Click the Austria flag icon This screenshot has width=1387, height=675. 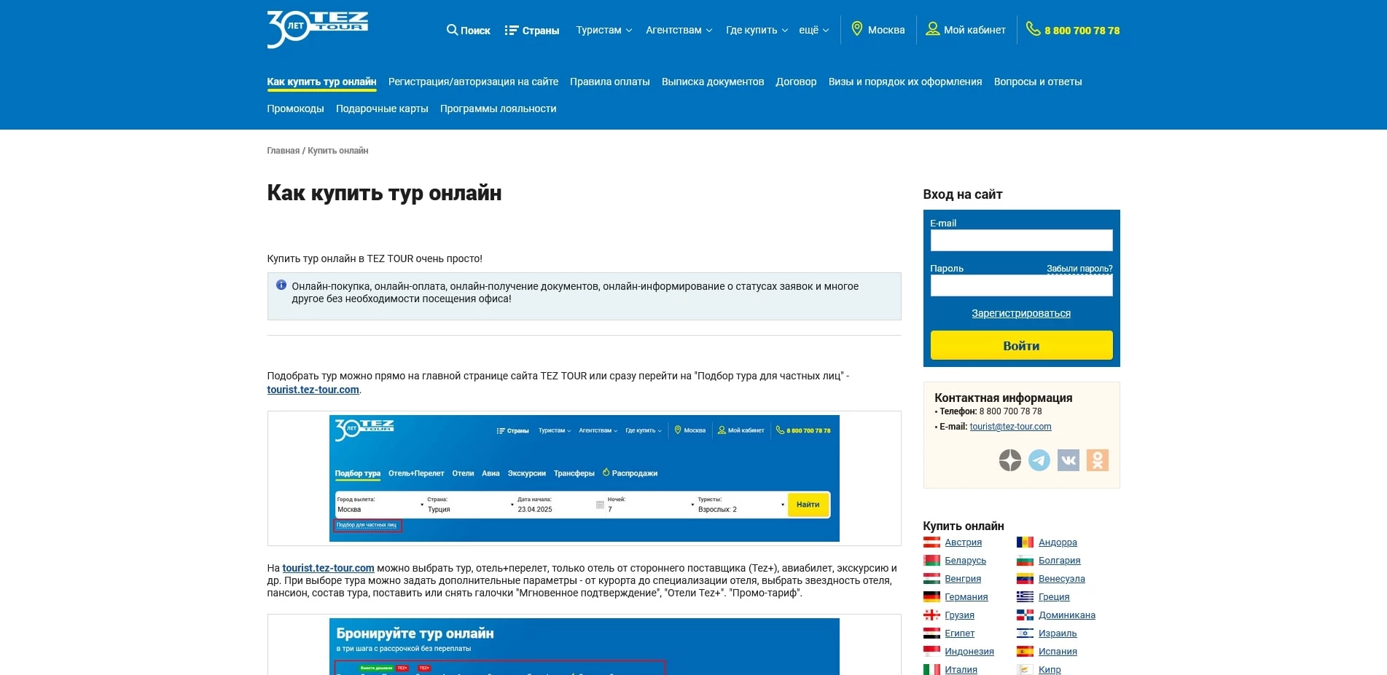tap(931, 542)
